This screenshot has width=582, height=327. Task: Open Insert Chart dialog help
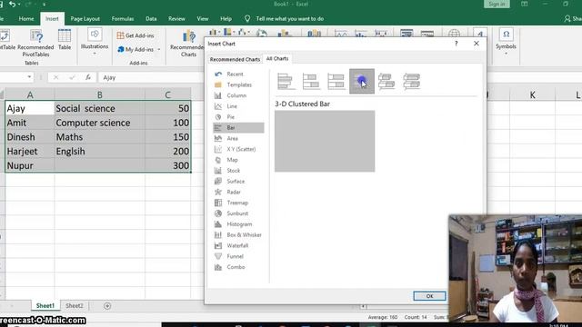[456, 44]
